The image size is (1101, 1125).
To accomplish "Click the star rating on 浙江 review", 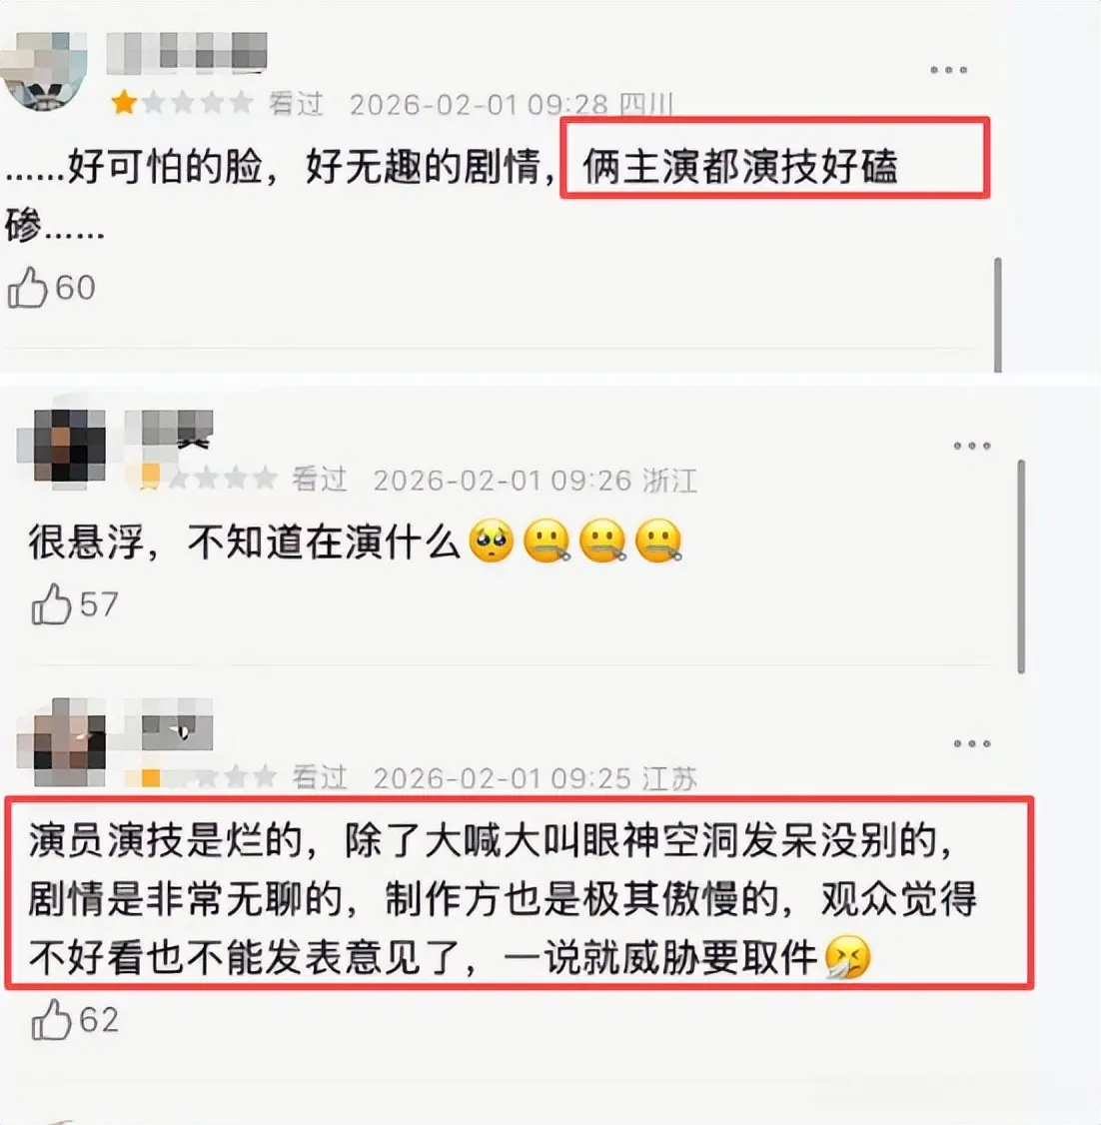I will [207, 478].
